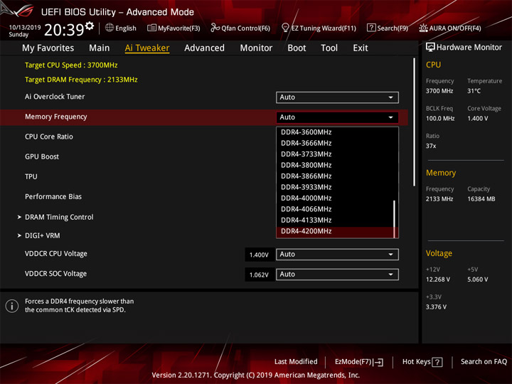This screenshot has height=384, width=512.
Task: Pick DDR4-3866MHz option
Action: pyautogui.click(x=335, y=176)
